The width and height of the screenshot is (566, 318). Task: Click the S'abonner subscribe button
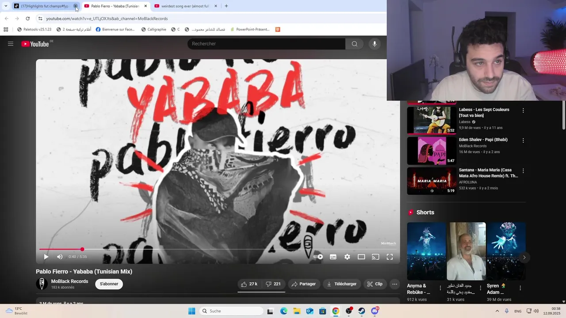109,284
